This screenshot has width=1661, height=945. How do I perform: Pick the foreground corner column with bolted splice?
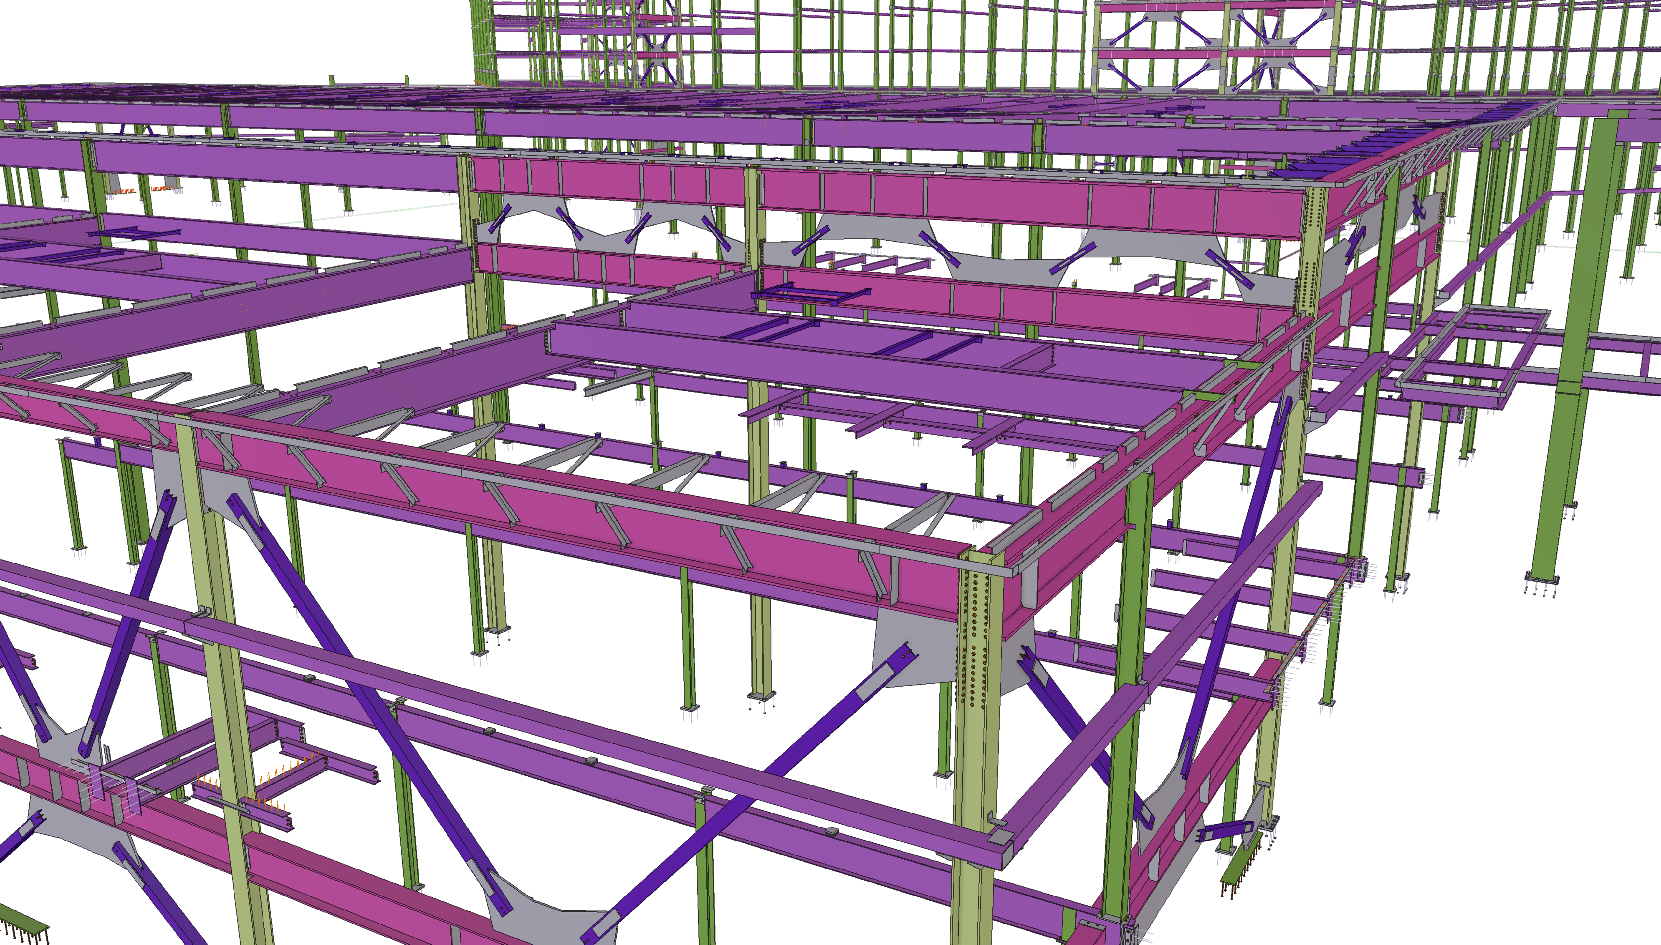(976, 746)
